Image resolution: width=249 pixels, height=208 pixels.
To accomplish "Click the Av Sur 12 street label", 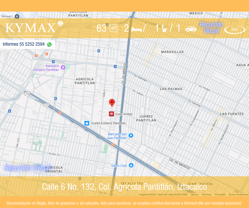I will [x=54, y=154].
